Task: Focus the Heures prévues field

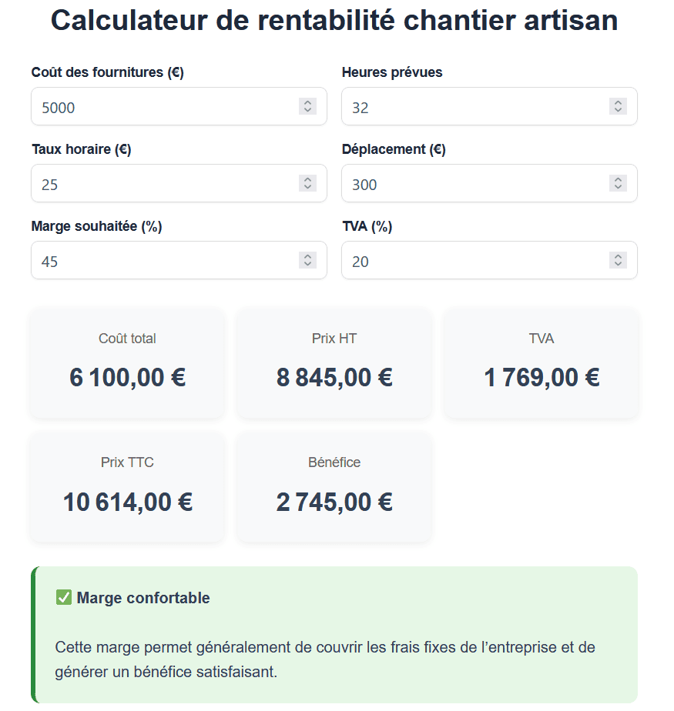Action: click(x=489, y=106)
